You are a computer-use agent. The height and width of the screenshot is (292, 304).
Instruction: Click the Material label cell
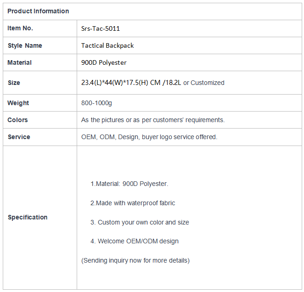tap(40, 62)
